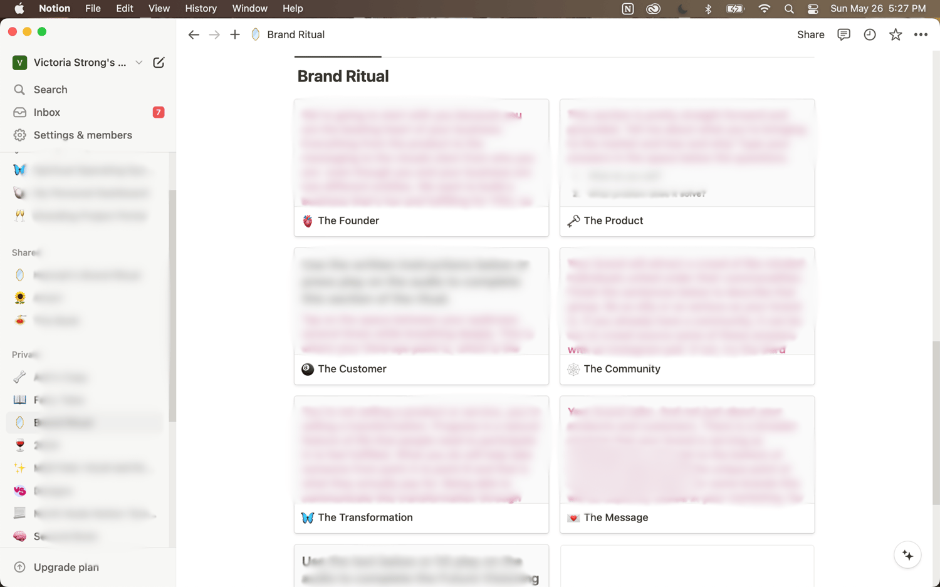Go back with the left arrow
The height and width of the screenshot is (587, 940).
pos(194,34)
